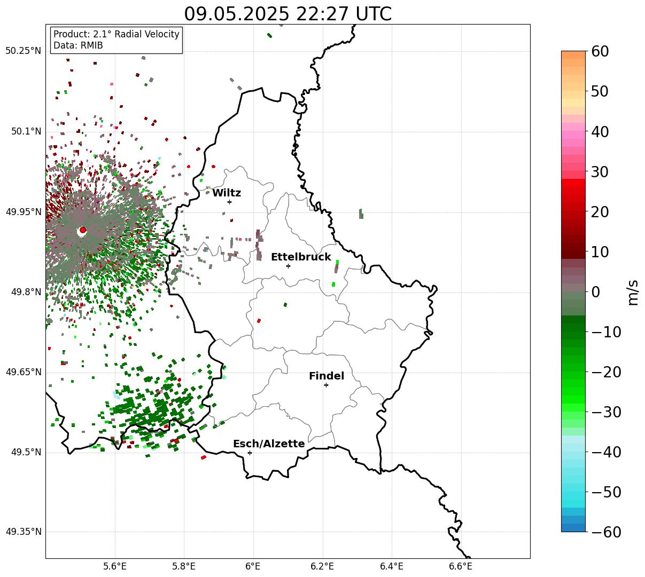The height and width of the screenshot is (577, 645).
Task: Click the colorbar tick label 0
Action: click(x=595, y=292)
